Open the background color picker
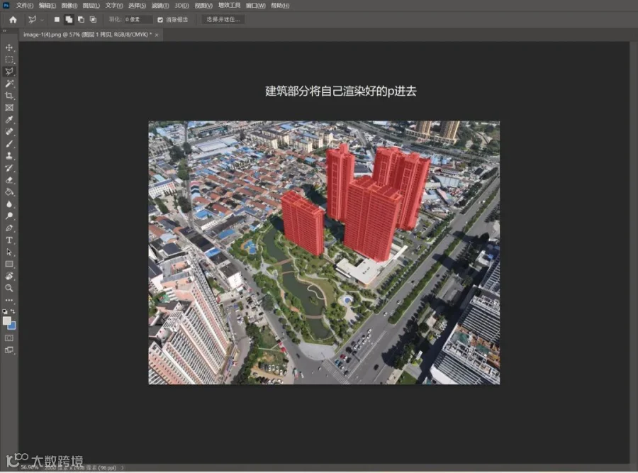 tap(12, 326)
